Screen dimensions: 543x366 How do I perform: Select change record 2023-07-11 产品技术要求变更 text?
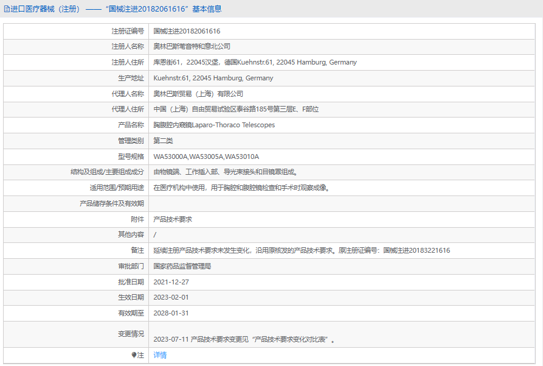[x=244, y=339]
